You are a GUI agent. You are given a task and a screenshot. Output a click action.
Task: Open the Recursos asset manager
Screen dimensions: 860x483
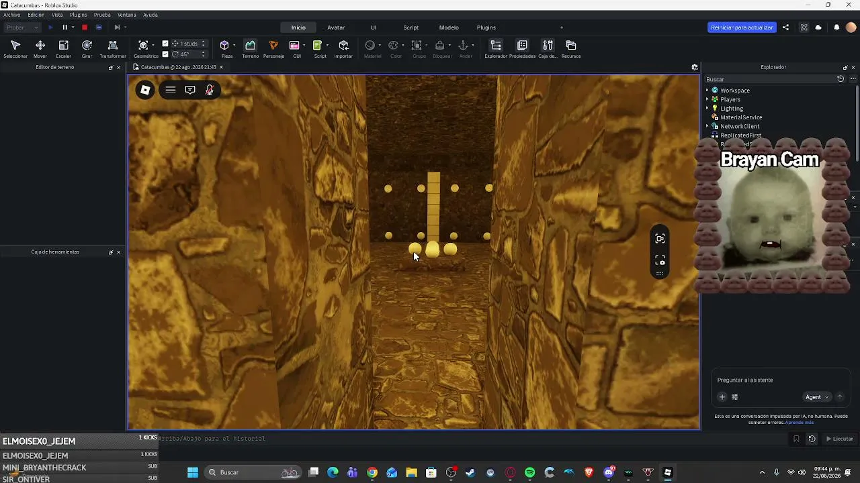[571, 48]
